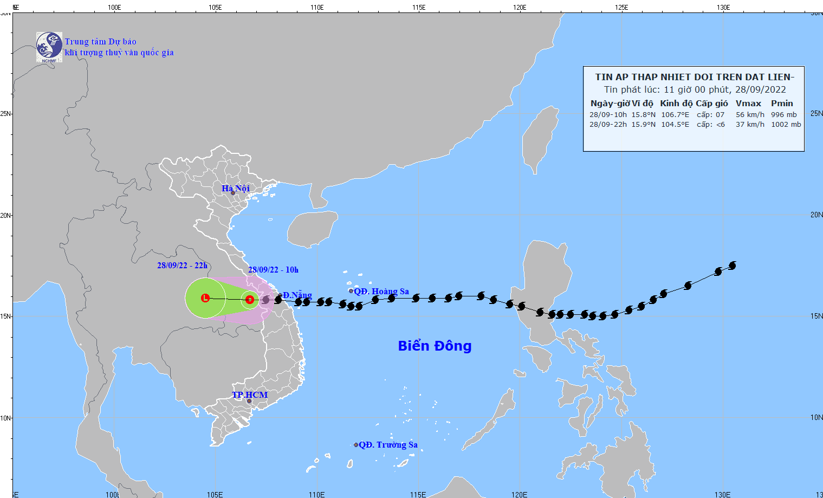The height and width of the screenshot is (498, 823).
Task: Click the 'Đ.Nẵng' map label
Action: (x=297, y=295)
